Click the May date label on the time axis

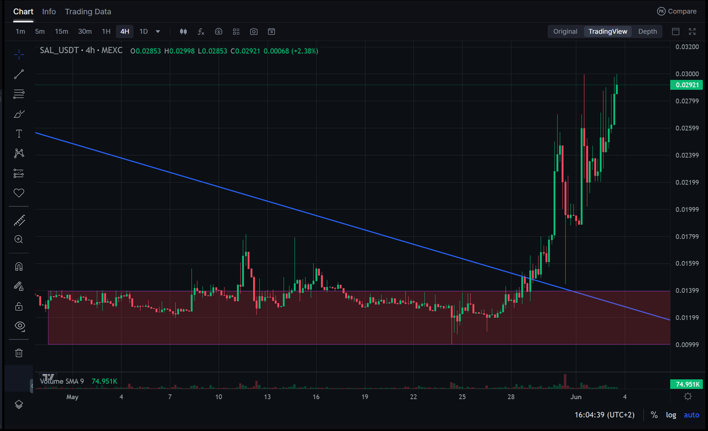73,397
